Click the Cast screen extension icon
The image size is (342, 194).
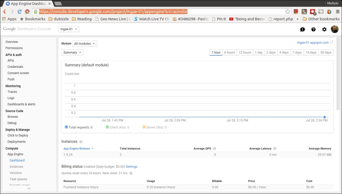click(321, 12)
